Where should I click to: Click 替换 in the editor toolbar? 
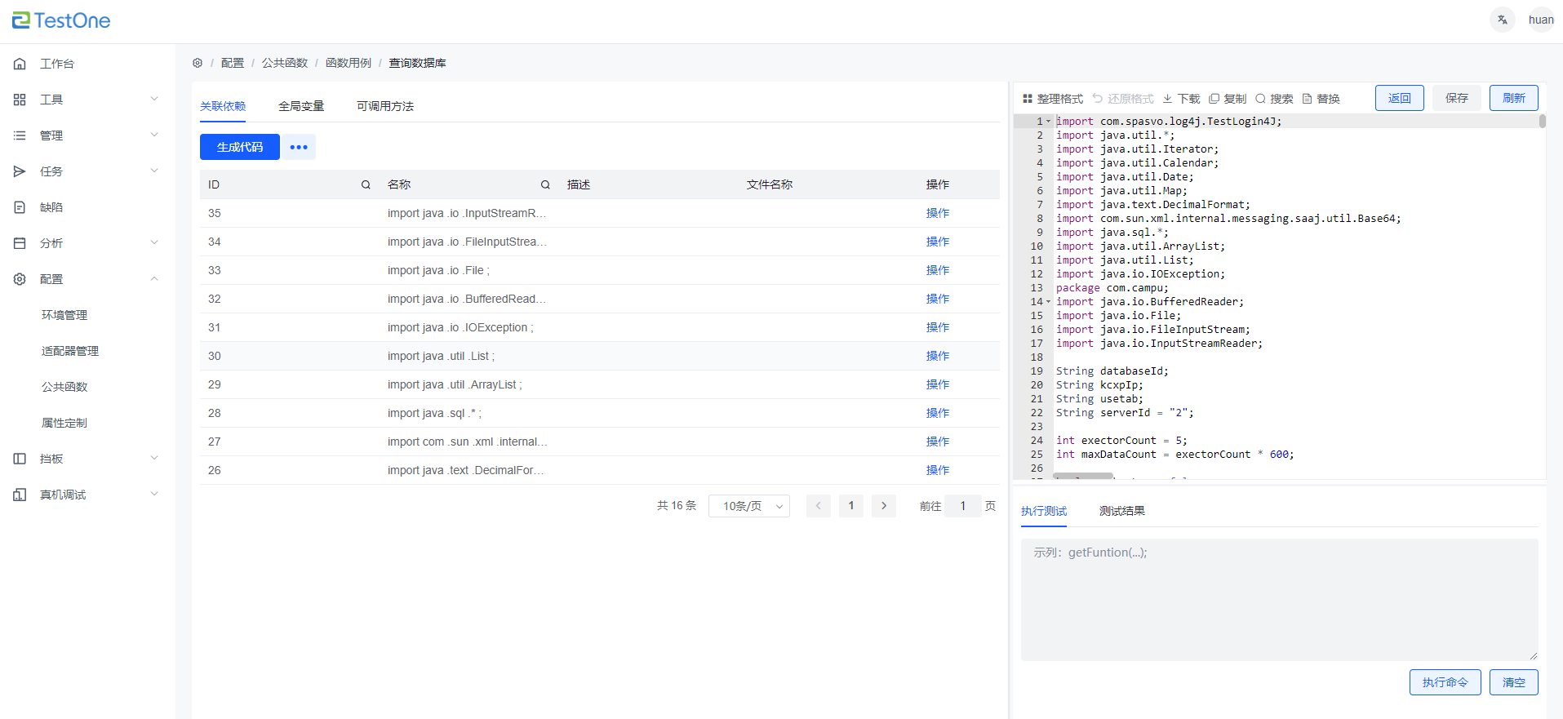tap(1321, 99)
